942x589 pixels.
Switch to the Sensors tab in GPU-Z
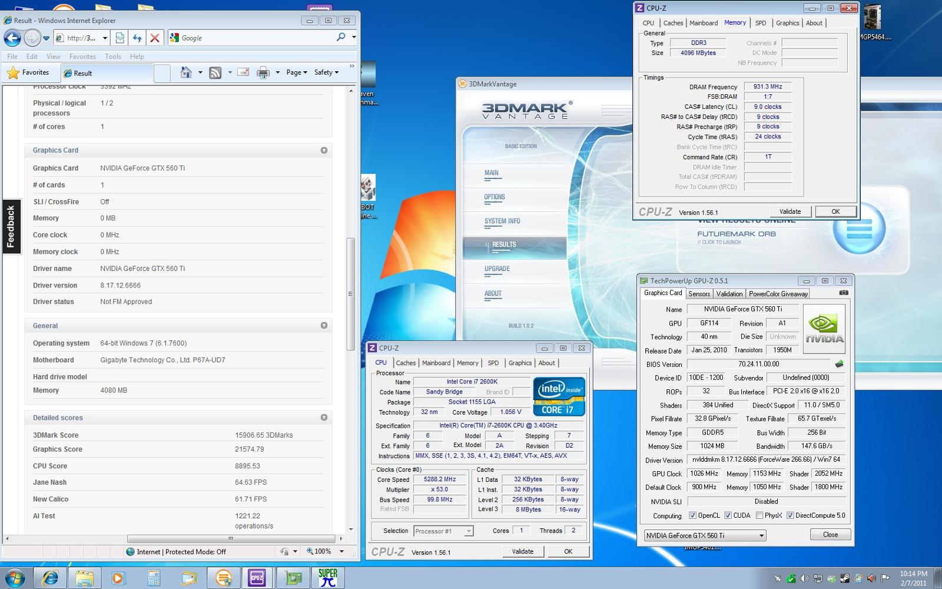[x=699, y=294]
